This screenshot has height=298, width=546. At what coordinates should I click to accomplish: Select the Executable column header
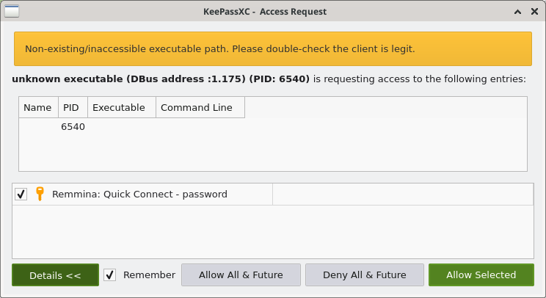click(x=119, y=108)
